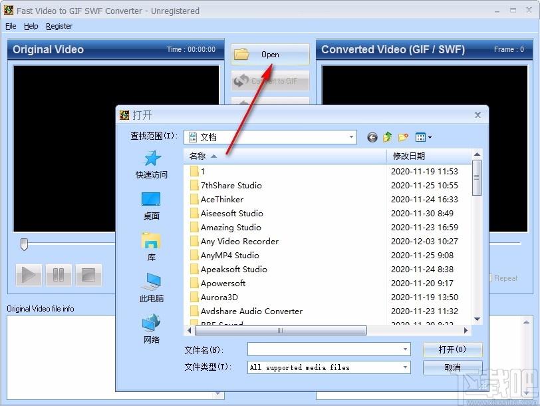The height and width of the screenshot is (406, 540).
Task: Select the AceThinker folder
Action: (x=217, y=199)
